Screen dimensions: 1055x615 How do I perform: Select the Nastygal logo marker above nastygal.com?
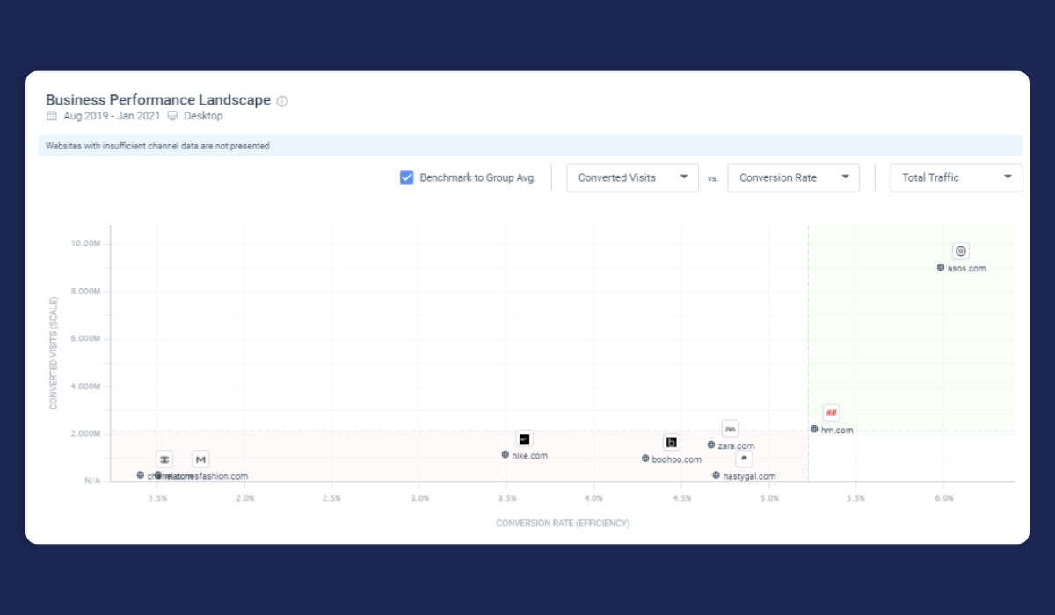coord(744,459)
